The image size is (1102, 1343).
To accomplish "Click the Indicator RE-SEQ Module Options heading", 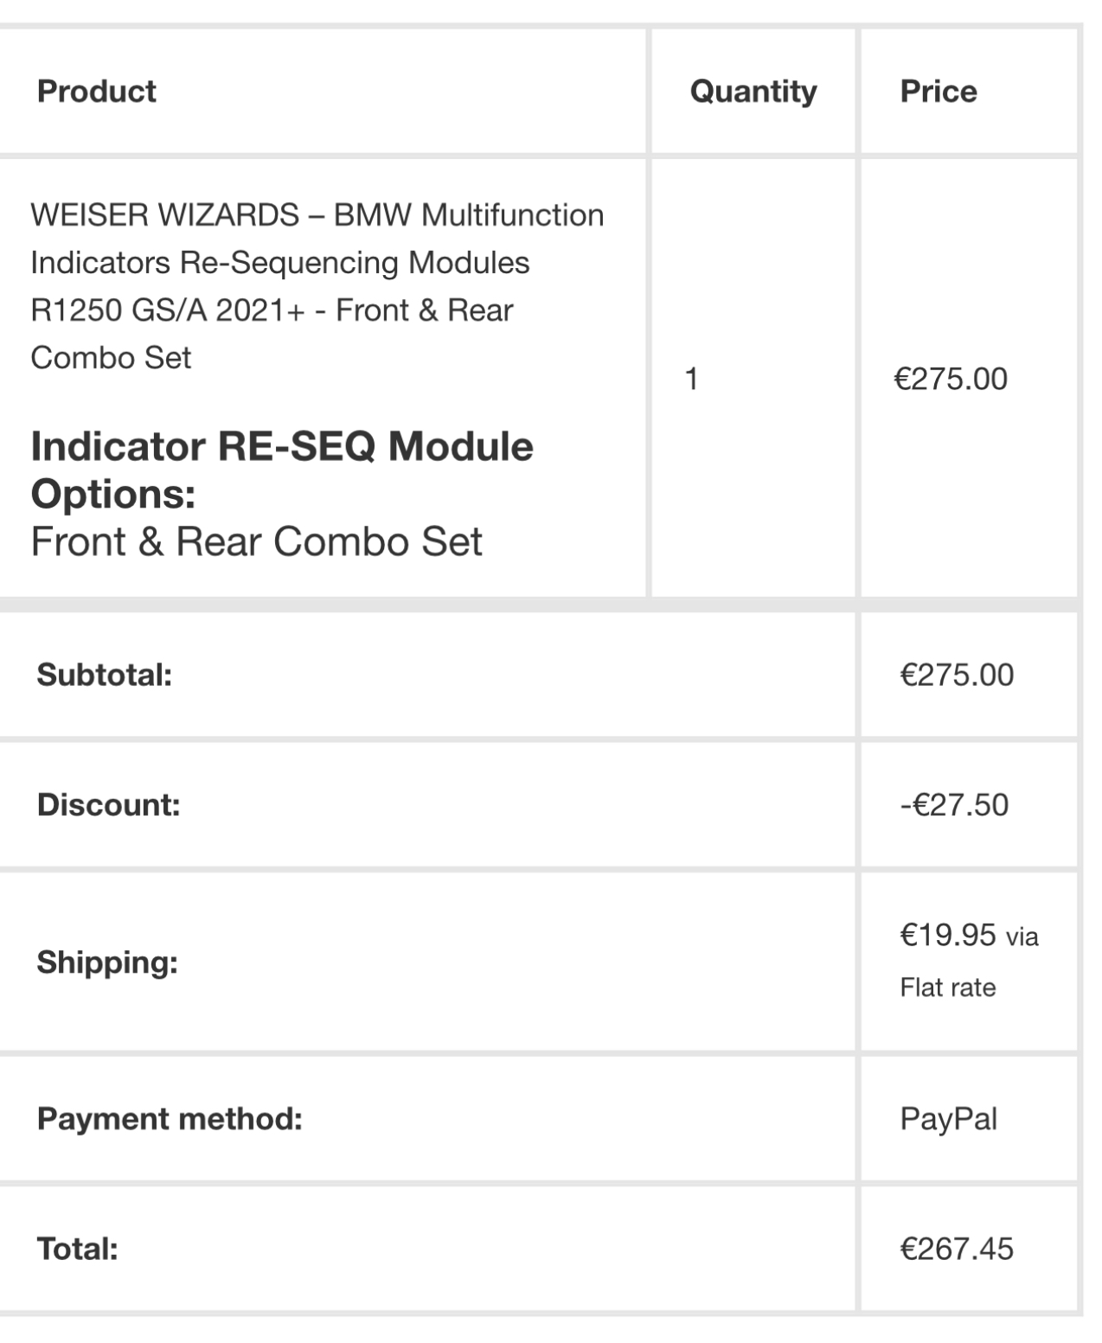I will 282,470.
